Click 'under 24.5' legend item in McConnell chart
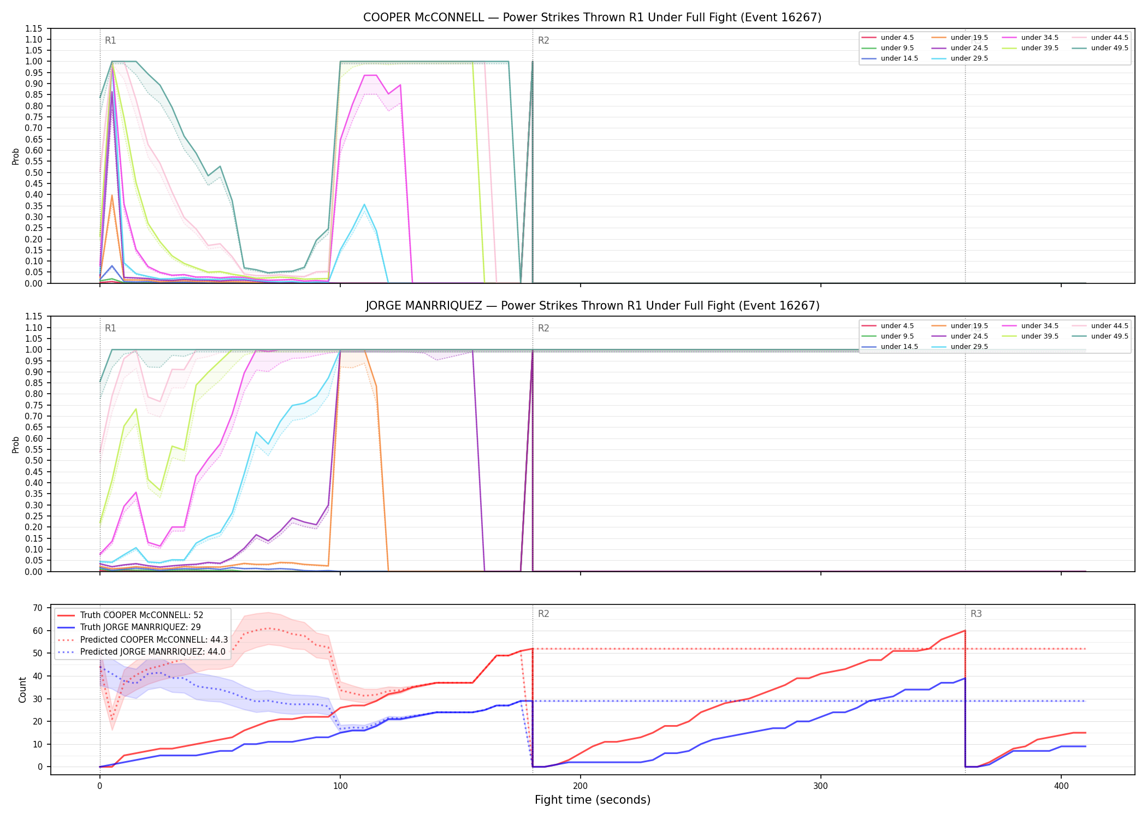Viewport: 1147px width, 819px height. 959,48
